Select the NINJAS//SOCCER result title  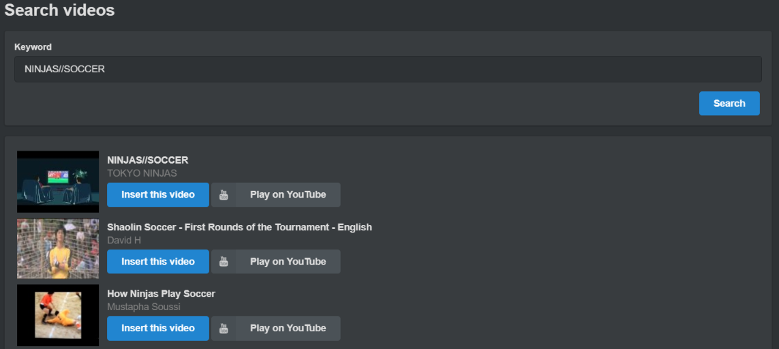point(147,160)
